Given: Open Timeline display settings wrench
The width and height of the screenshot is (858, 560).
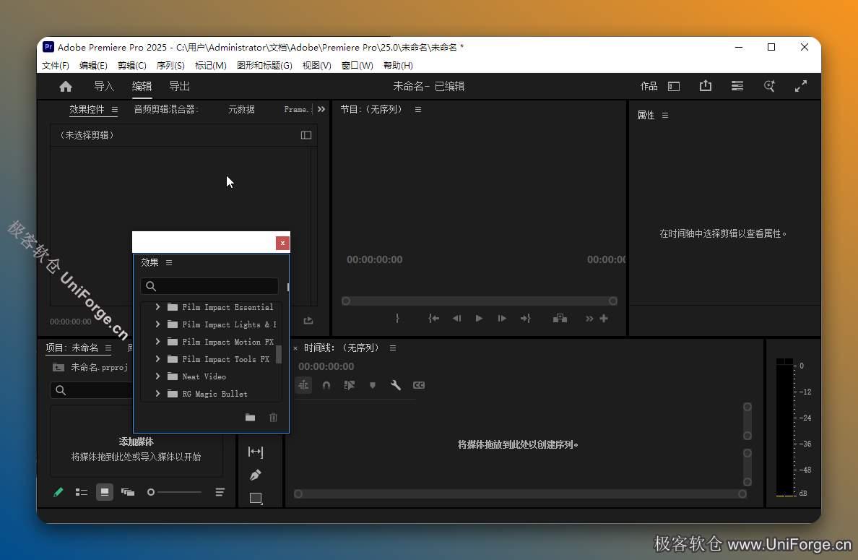Looking at the screenshot, I should pyautogui.click(x=396, y=385).
